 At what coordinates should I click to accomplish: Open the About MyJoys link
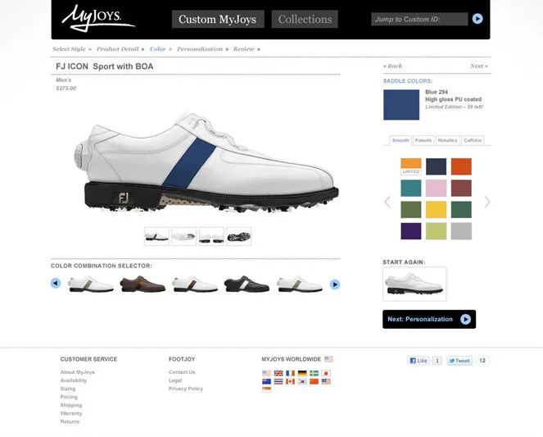point(77,372)
